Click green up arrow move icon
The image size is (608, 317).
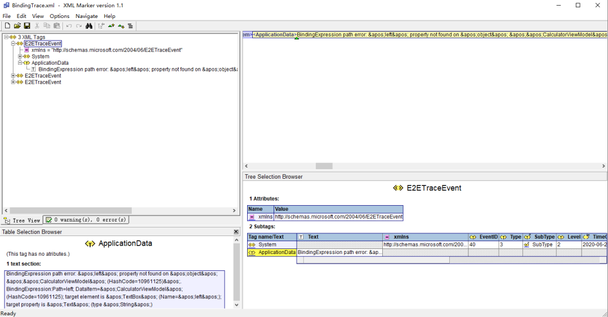[x=111, y=26]
